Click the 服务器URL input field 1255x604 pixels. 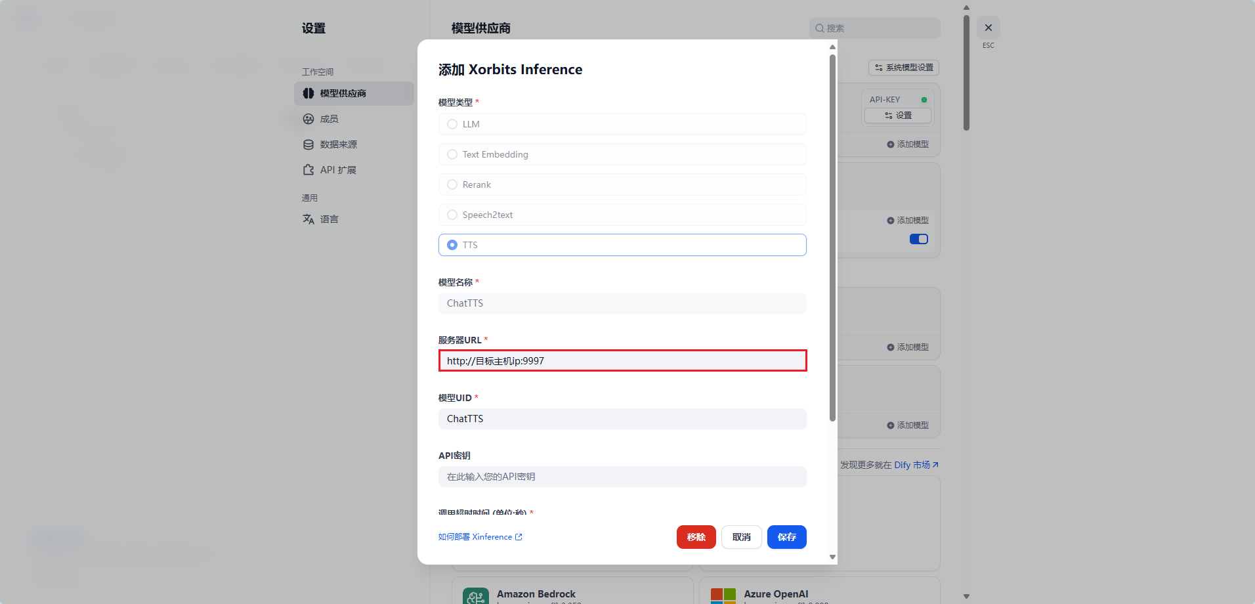[622, 360]
